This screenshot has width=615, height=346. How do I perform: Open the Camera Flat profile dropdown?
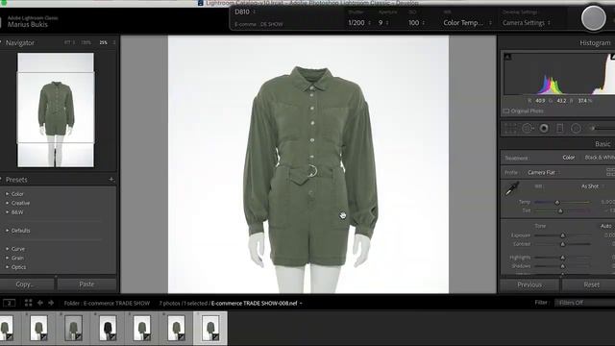tap(543, 172)
